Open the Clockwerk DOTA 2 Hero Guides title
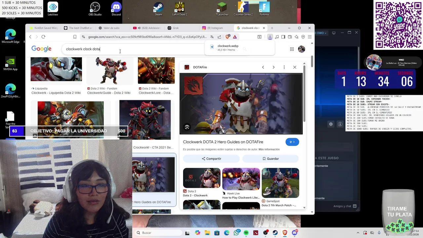This screenshot has height=238, width=423. pyautogui.click(x=223, y=142)
